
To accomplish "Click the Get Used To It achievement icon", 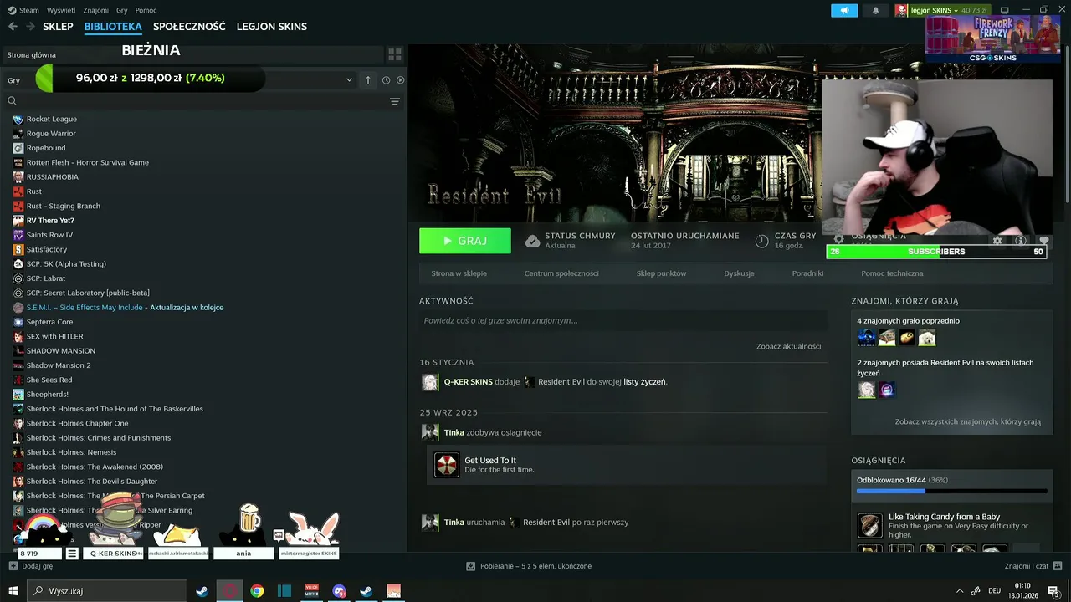I will 447,465.
